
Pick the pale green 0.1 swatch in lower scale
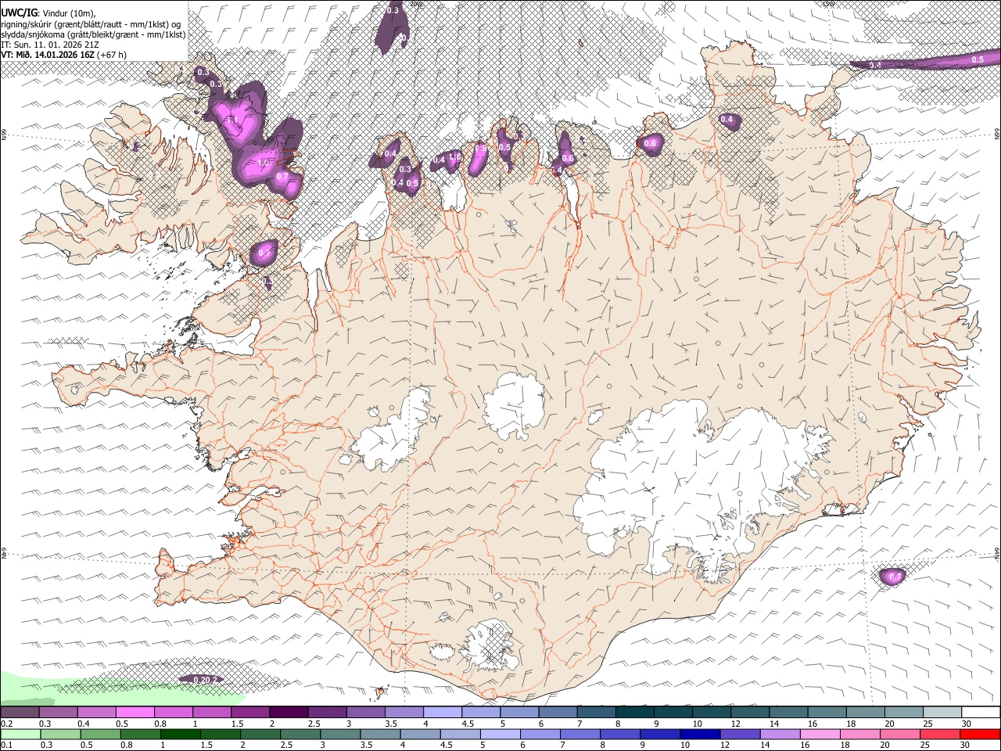pyautogui.click(x=20, y=734)
